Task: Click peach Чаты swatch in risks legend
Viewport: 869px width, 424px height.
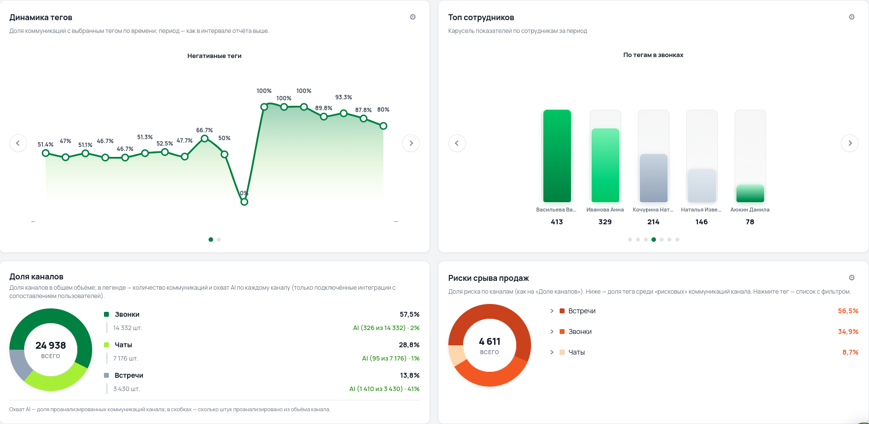Action: point(562,352)
